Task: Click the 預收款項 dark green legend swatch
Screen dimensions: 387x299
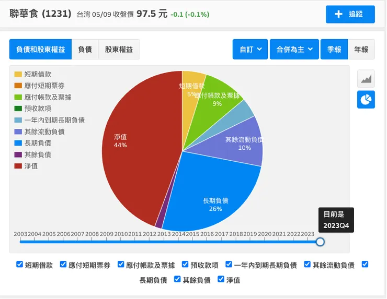Action: (18, 109)
